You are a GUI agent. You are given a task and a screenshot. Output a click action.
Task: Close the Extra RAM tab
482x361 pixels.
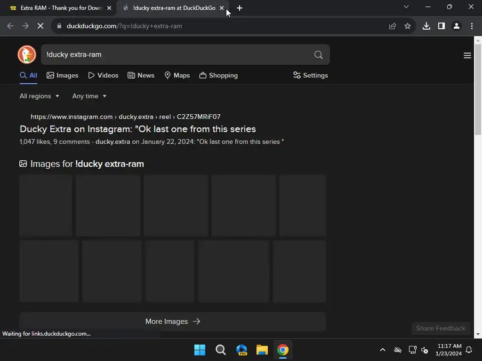(109, 8)
